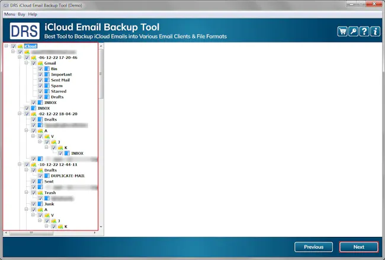Click the Next button

[x=359, y=247]
